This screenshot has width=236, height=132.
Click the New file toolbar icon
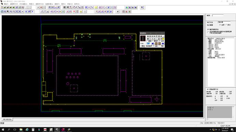click(2, 7)
